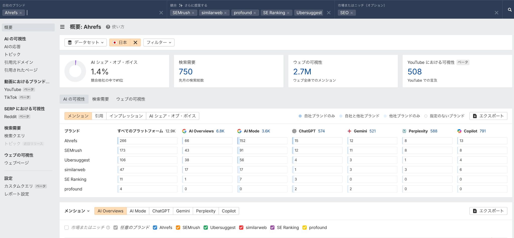Uncheck the SEMrush brand checkbox
Screen dimensions: 514x238
pos(178,227)
